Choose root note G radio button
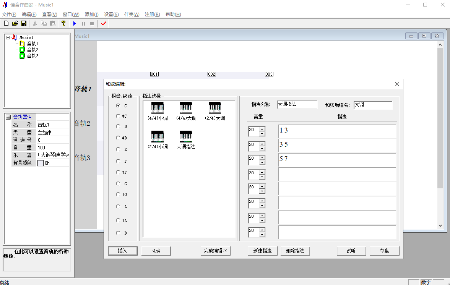The width and height of the screenshot is (450, 285). (x=118, y=184)
